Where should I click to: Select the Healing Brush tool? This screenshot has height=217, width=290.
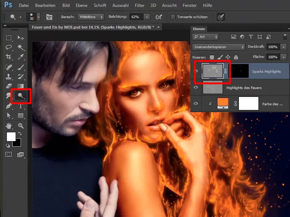[8, 67]
